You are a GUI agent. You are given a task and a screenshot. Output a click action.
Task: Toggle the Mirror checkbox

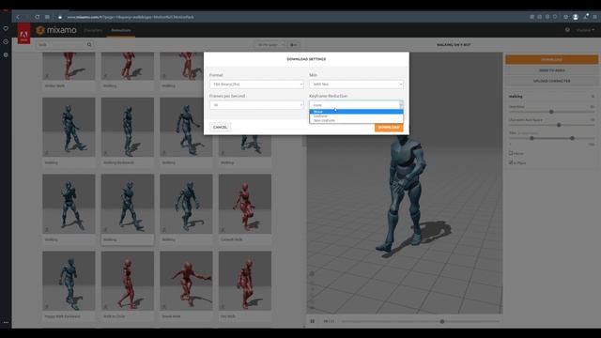(511, 153)
